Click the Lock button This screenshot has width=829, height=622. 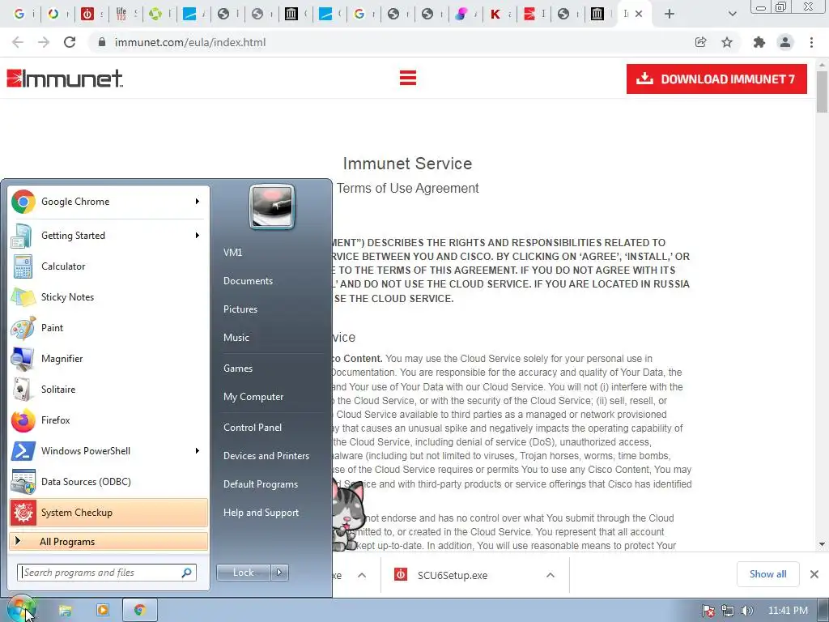click(x=243, y=573)
